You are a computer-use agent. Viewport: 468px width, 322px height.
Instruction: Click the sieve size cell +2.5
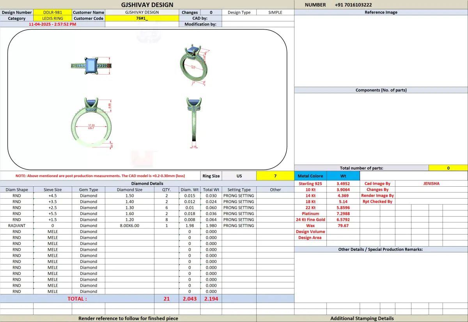pyautogui.click(x=53, y=208)
